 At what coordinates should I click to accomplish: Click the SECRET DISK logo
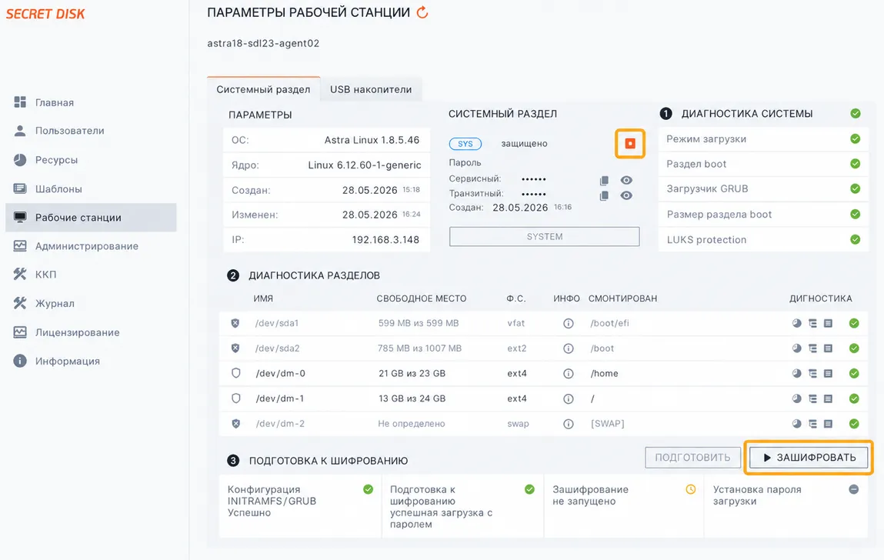pyautogui.click(x=45, y=14)
